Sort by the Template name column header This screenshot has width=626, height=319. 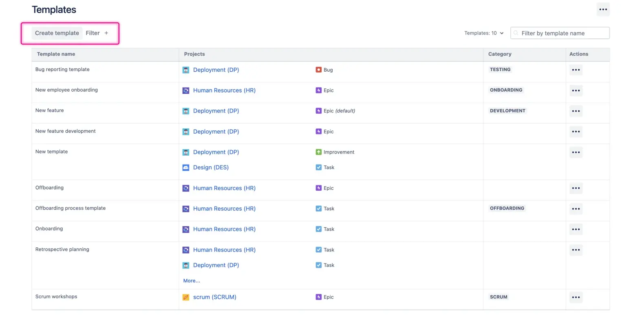[56, 54]
